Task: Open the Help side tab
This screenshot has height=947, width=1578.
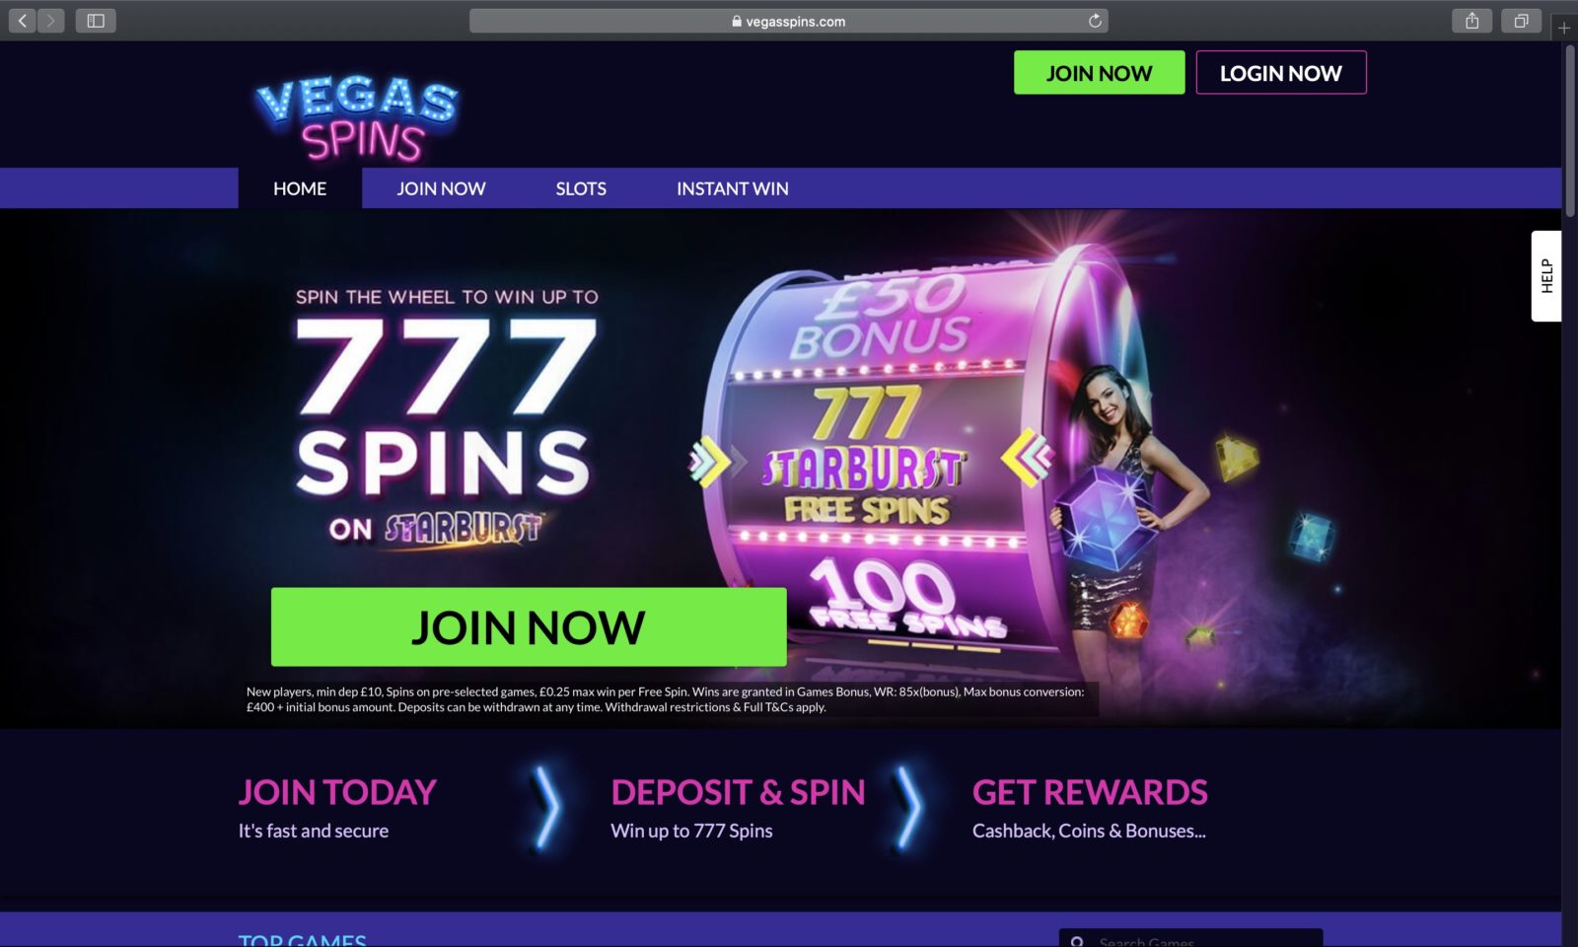Action: tap(1546, 276)
